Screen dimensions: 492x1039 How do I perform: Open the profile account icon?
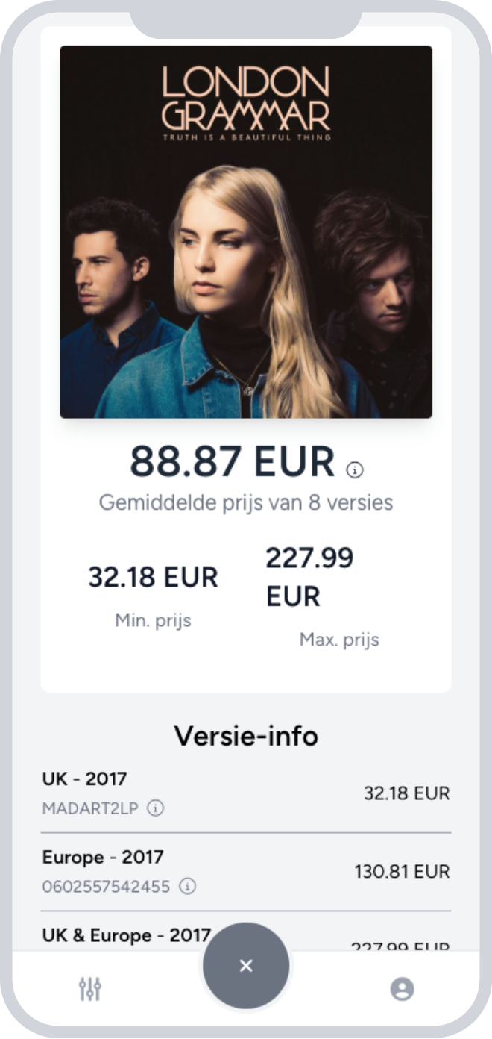point(402,989)
